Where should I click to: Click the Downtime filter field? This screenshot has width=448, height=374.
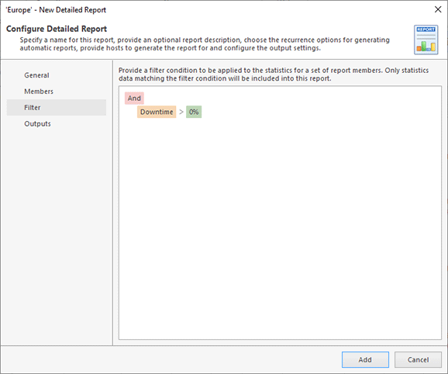pos(157,112)
